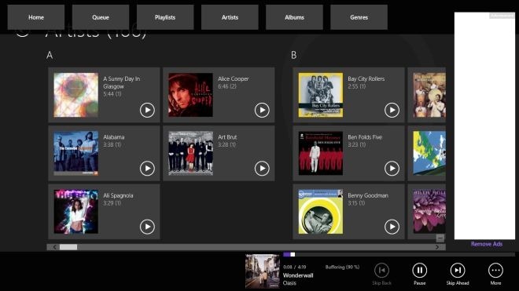Click the Art Brut artist name
This screenshot has width=519, height=291.
coord(227,137)
